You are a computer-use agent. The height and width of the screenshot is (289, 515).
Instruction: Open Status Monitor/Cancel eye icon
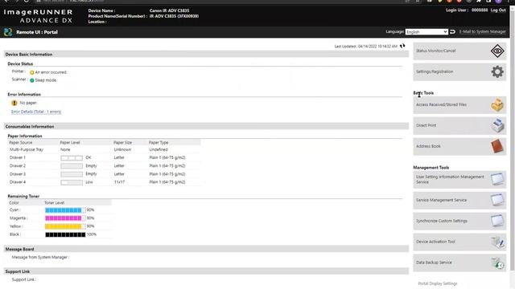497,51
